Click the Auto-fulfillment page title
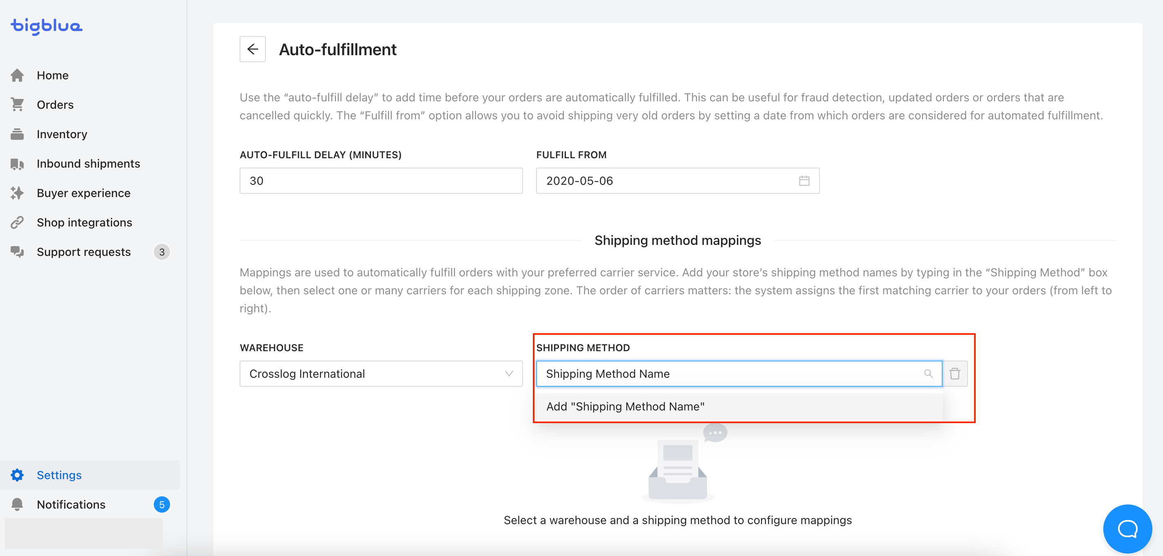The height and width of the screenshot is (556, 1163). pyautogui.click(x=338, y=49)
